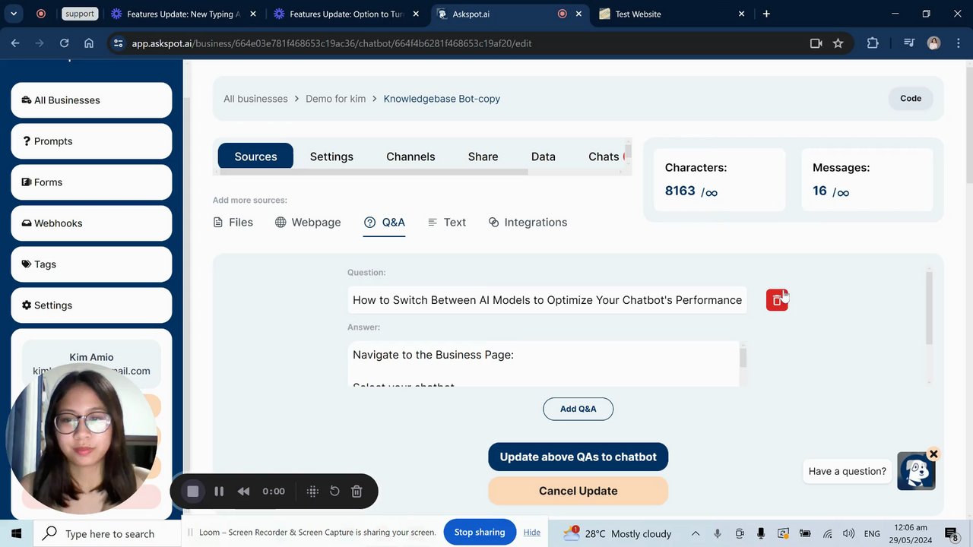Close the 'Have a question?' chat widget

click(x=933, y=454)
